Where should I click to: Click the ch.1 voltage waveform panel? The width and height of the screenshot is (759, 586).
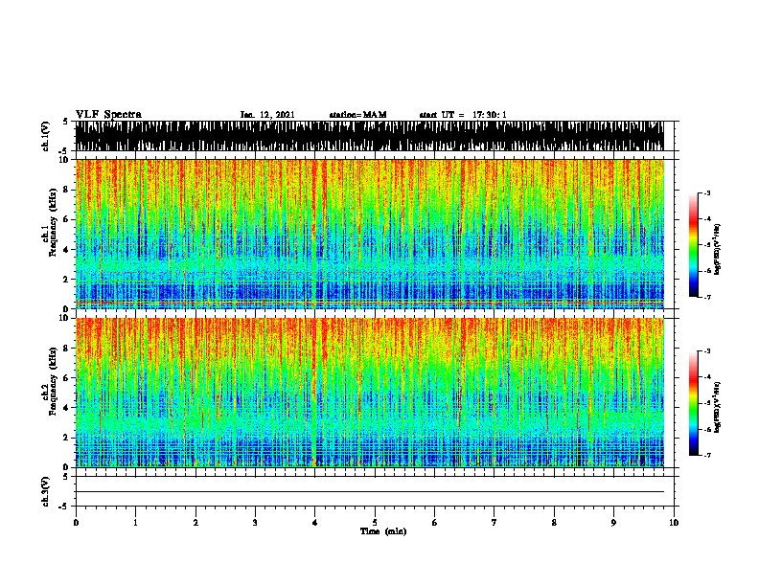pyautogui.click(x=370, y=136)
